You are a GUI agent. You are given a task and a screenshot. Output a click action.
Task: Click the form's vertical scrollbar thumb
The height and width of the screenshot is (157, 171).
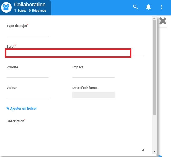[154, 66]
